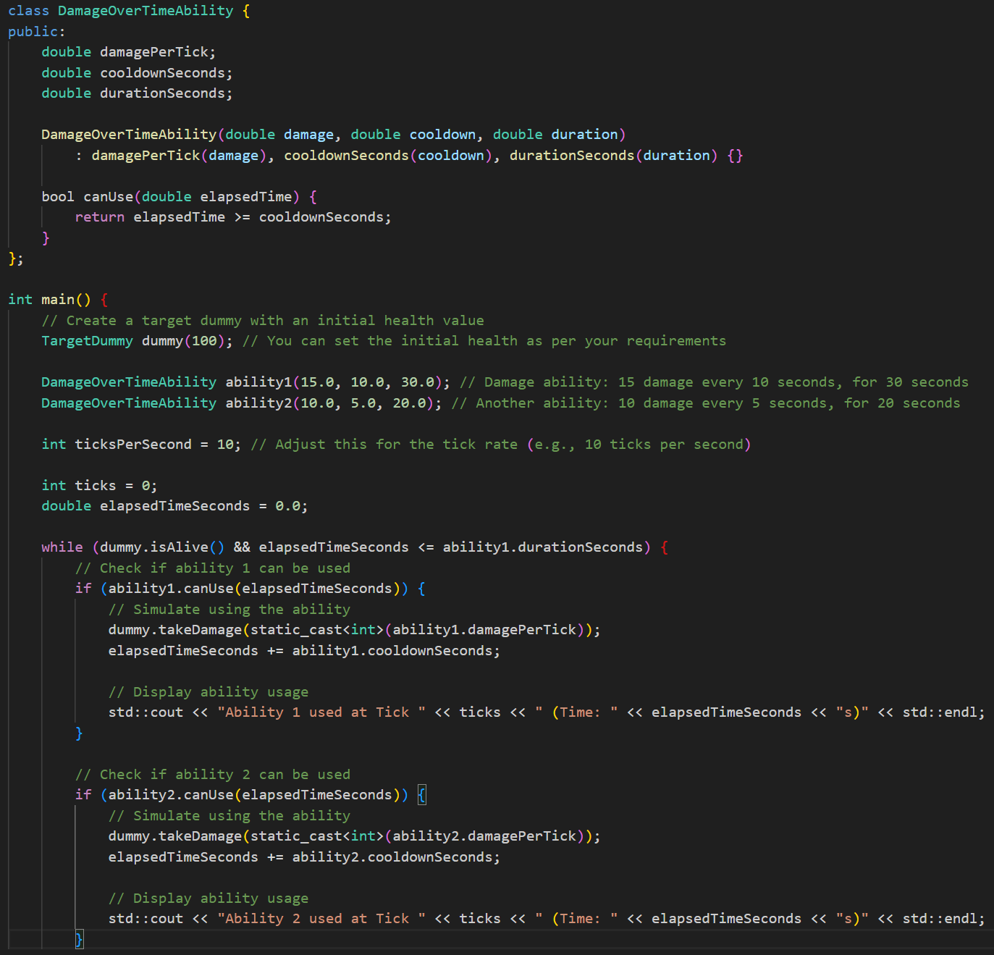Screen dimensions: 994x955
Task: Place cursor on the main function name
Action: coord(58,300)
